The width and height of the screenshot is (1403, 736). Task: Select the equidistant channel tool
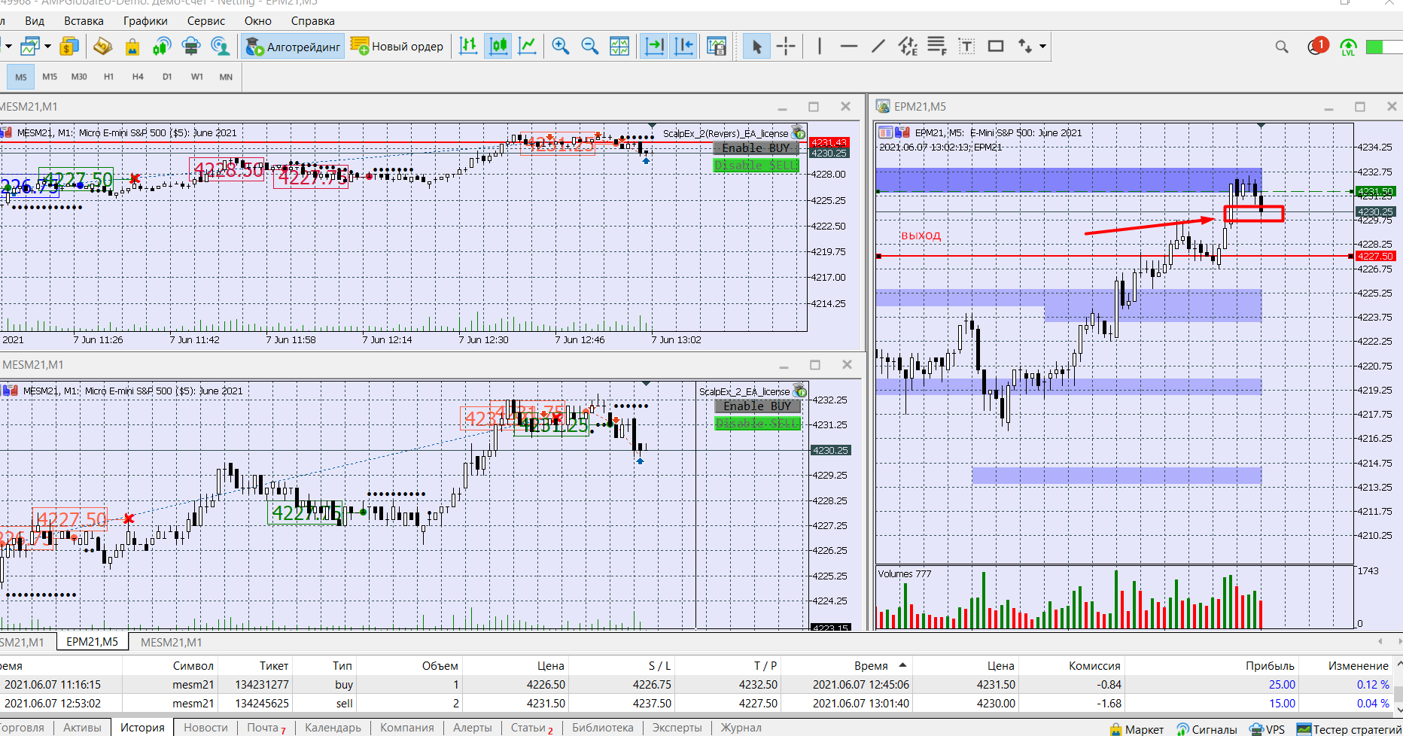point(908,47)
